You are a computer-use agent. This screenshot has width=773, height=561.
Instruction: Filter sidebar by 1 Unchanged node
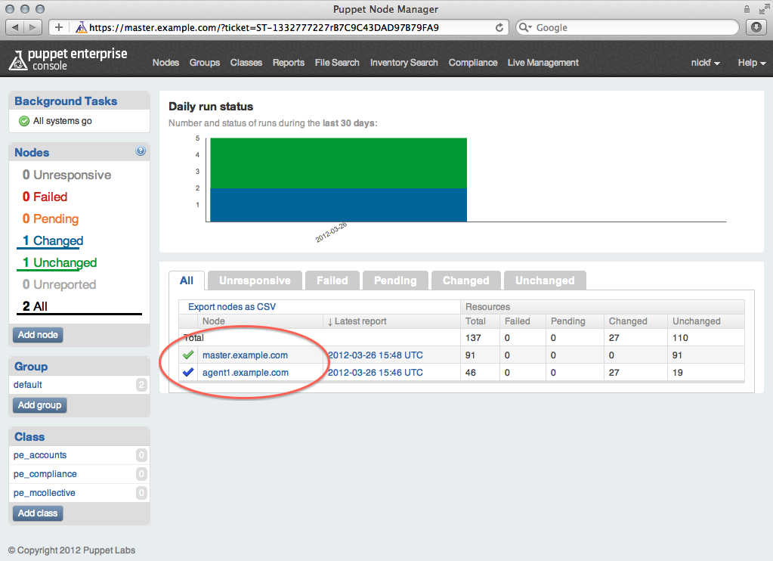click(x=59, y=262)
